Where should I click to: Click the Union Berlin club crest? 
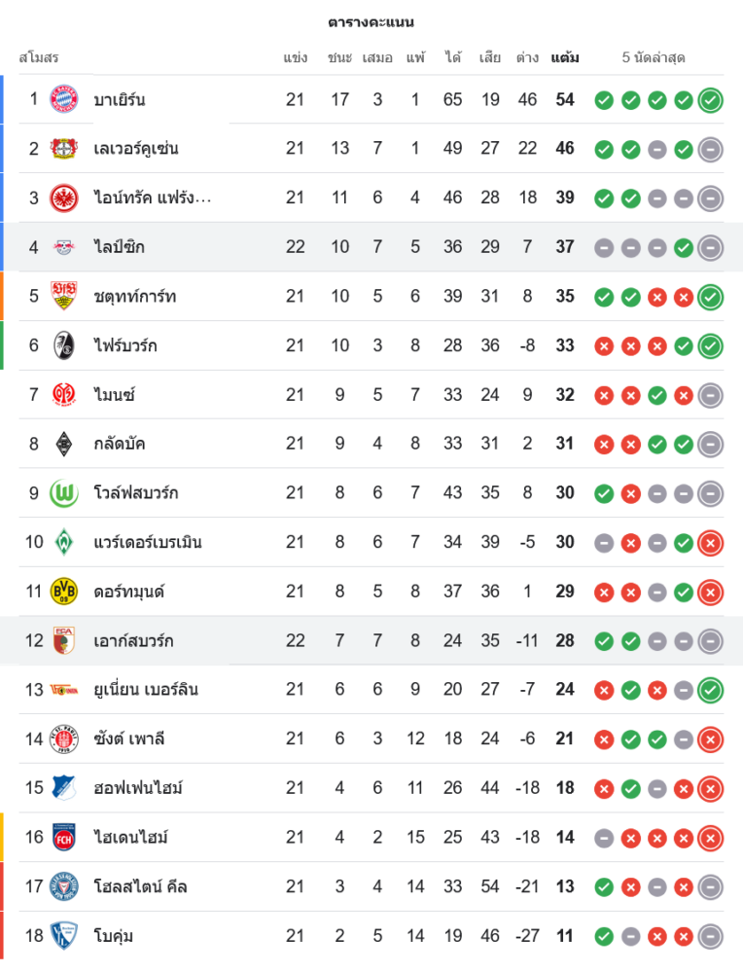[63, 690]
